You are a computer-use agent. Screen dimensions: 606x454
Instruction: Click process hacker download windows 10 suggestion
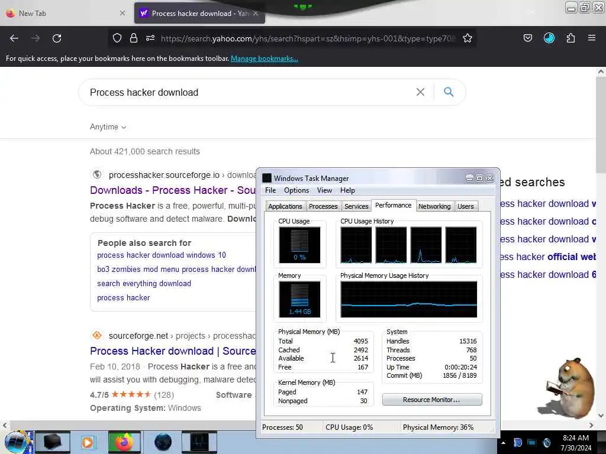(x=162, y=255)
